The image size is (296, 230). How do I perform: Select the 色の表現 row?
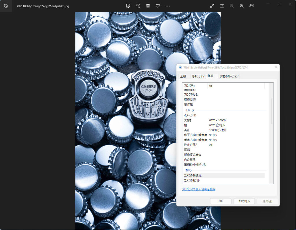[x=224, y=159]
